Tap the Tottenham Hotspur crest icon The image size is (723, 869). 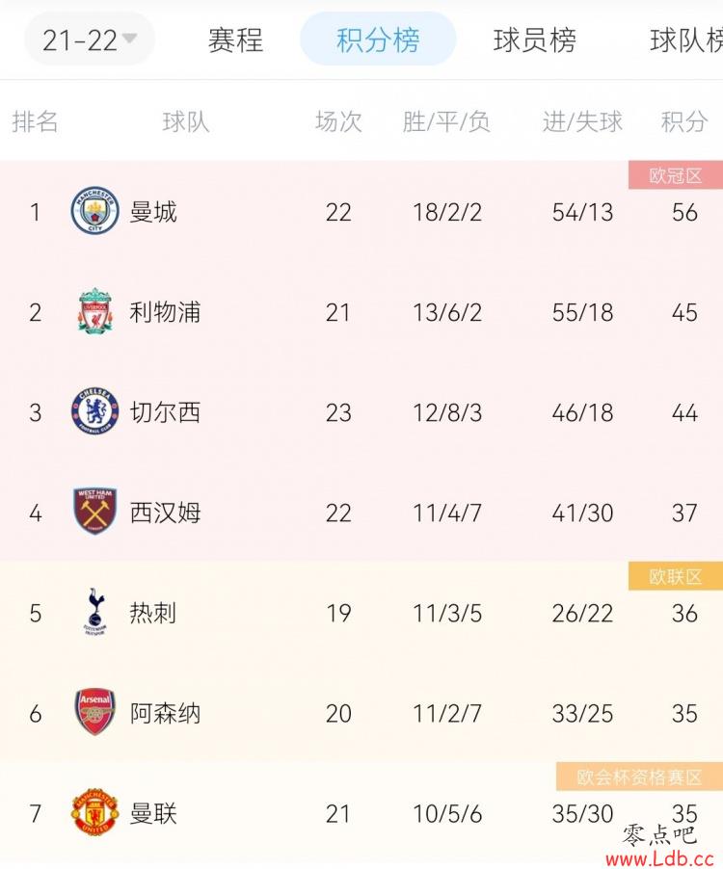click(x=94, y=612)
